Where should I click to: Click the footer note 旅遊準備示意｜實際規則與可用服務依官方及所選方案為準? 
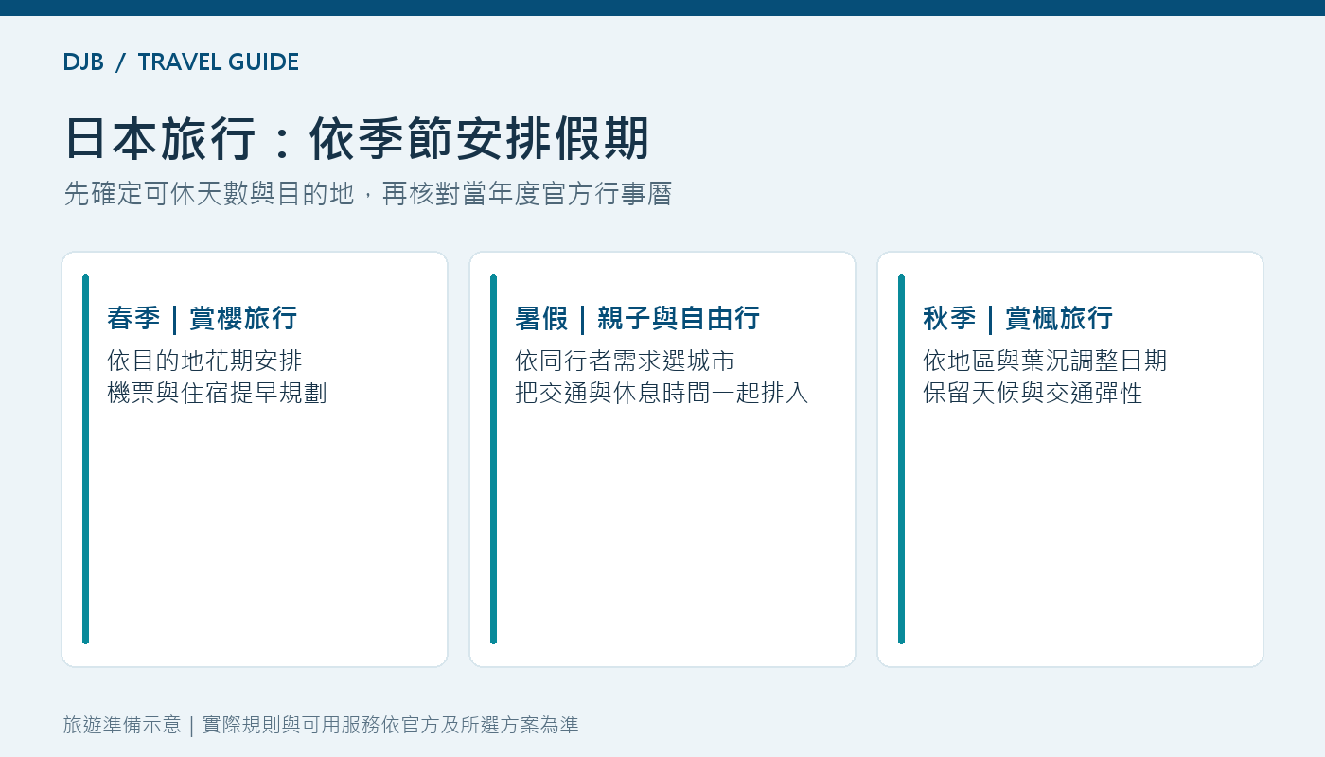click(321, 725)
